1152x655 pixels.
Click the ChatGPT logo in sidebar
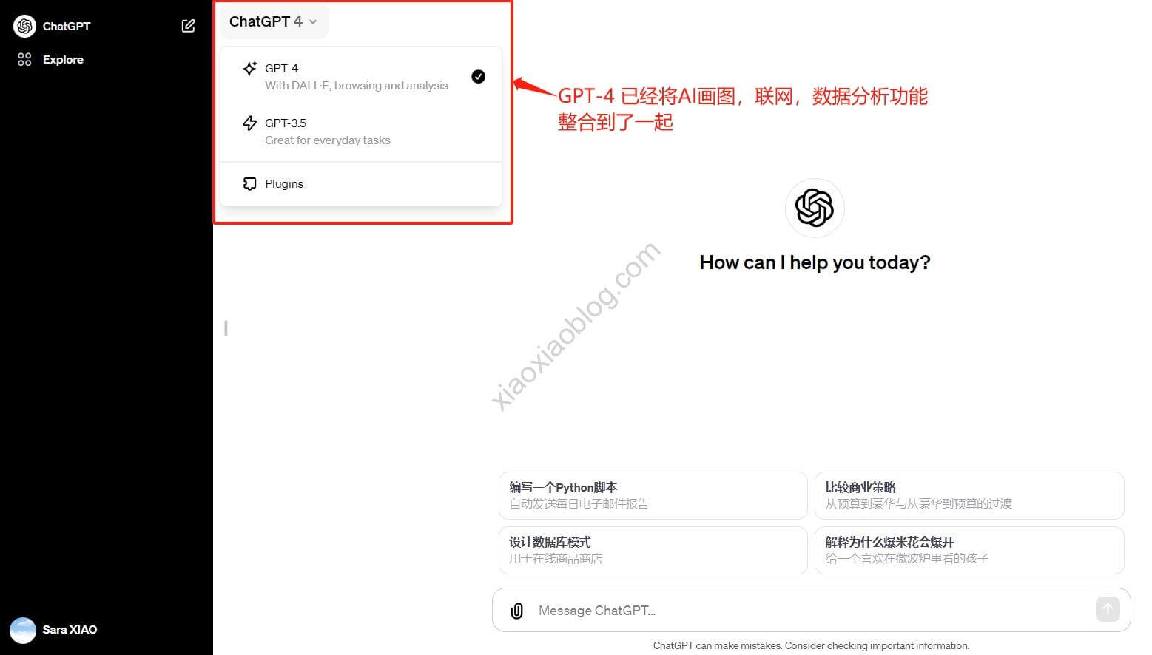click(24, 26)
